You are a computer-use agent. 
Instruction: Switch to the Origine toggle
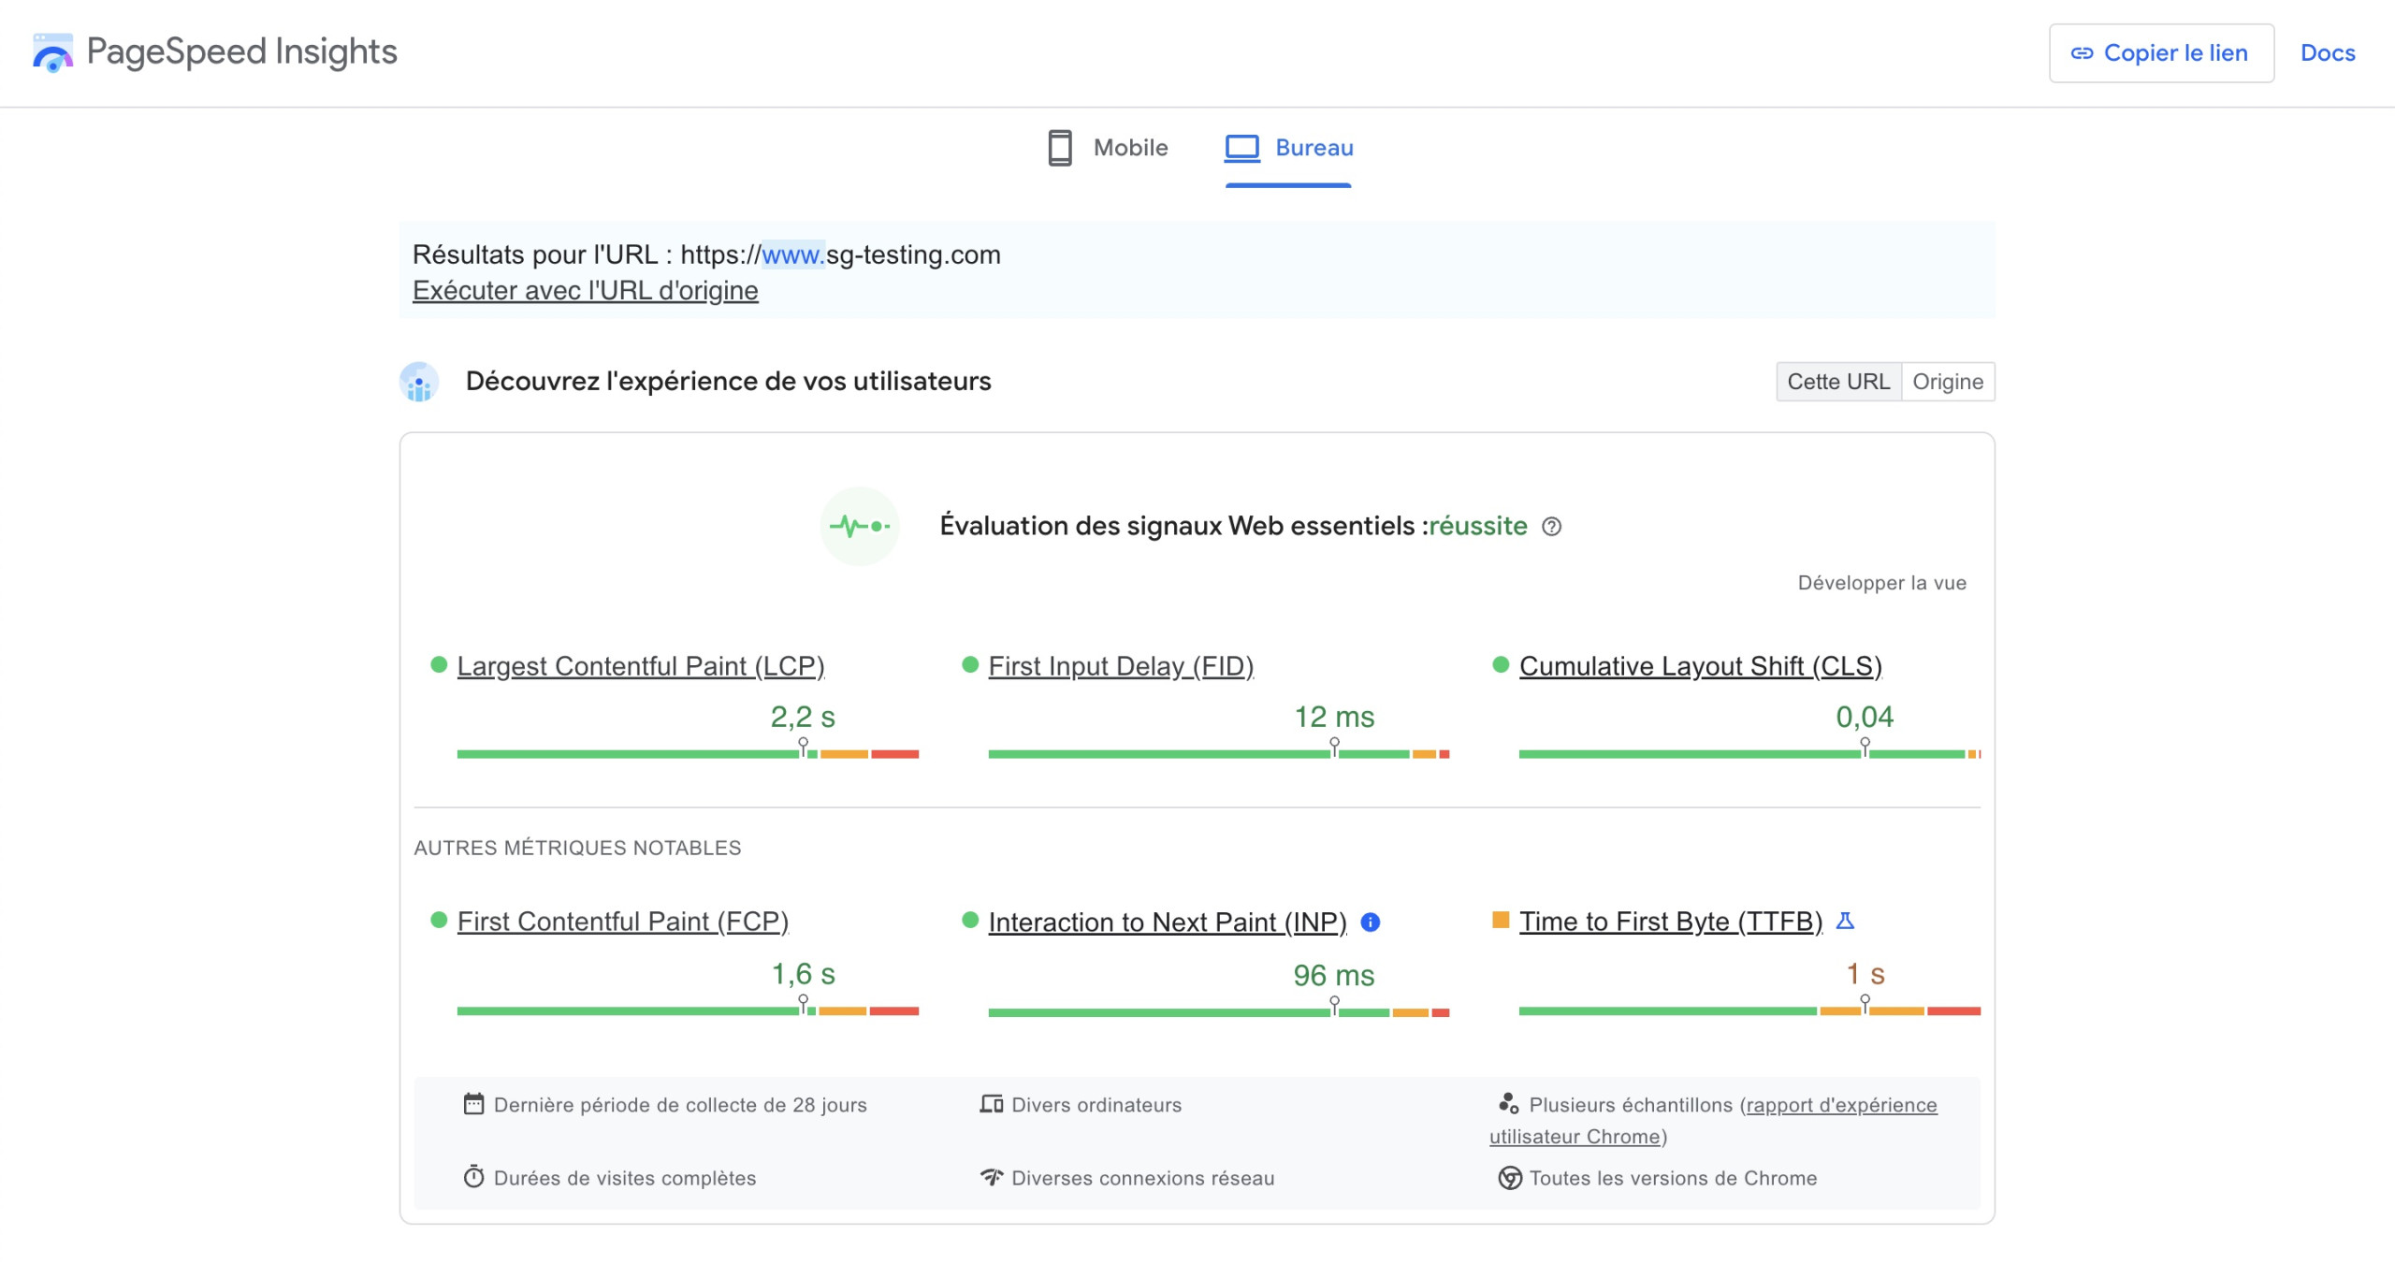tap(1948, 382)
